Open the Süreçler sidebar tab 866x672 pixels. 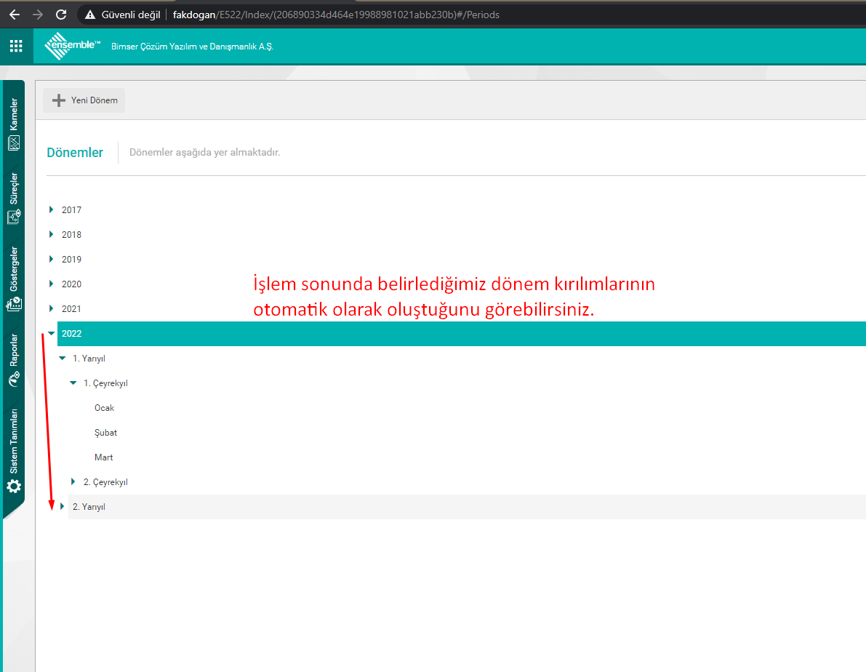pyautogui.click(x=14, y=199)
